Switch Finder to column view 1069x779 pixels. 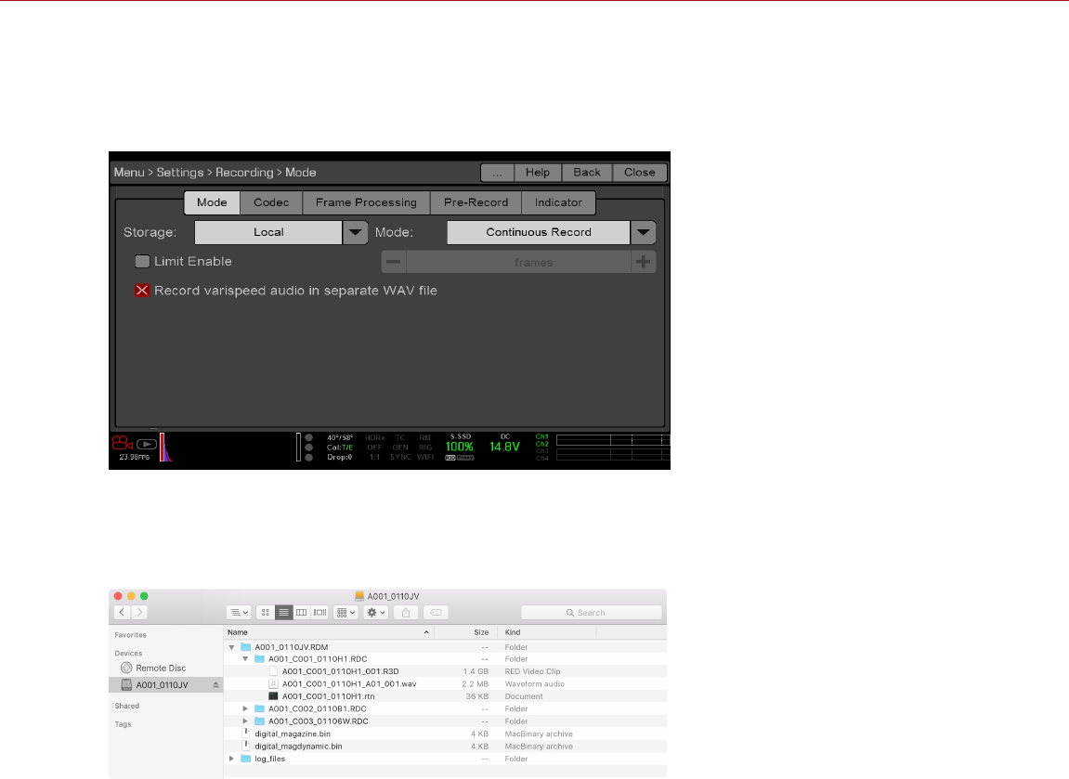click(301, 613)
